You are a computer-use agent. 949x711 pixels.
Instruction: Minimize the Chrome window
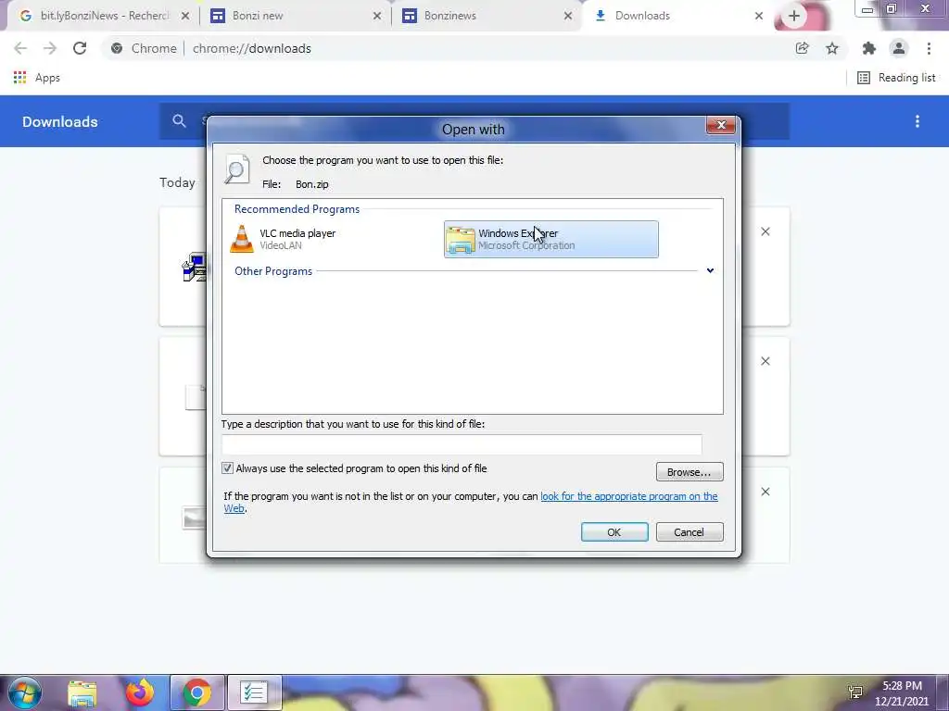(867, 9)
